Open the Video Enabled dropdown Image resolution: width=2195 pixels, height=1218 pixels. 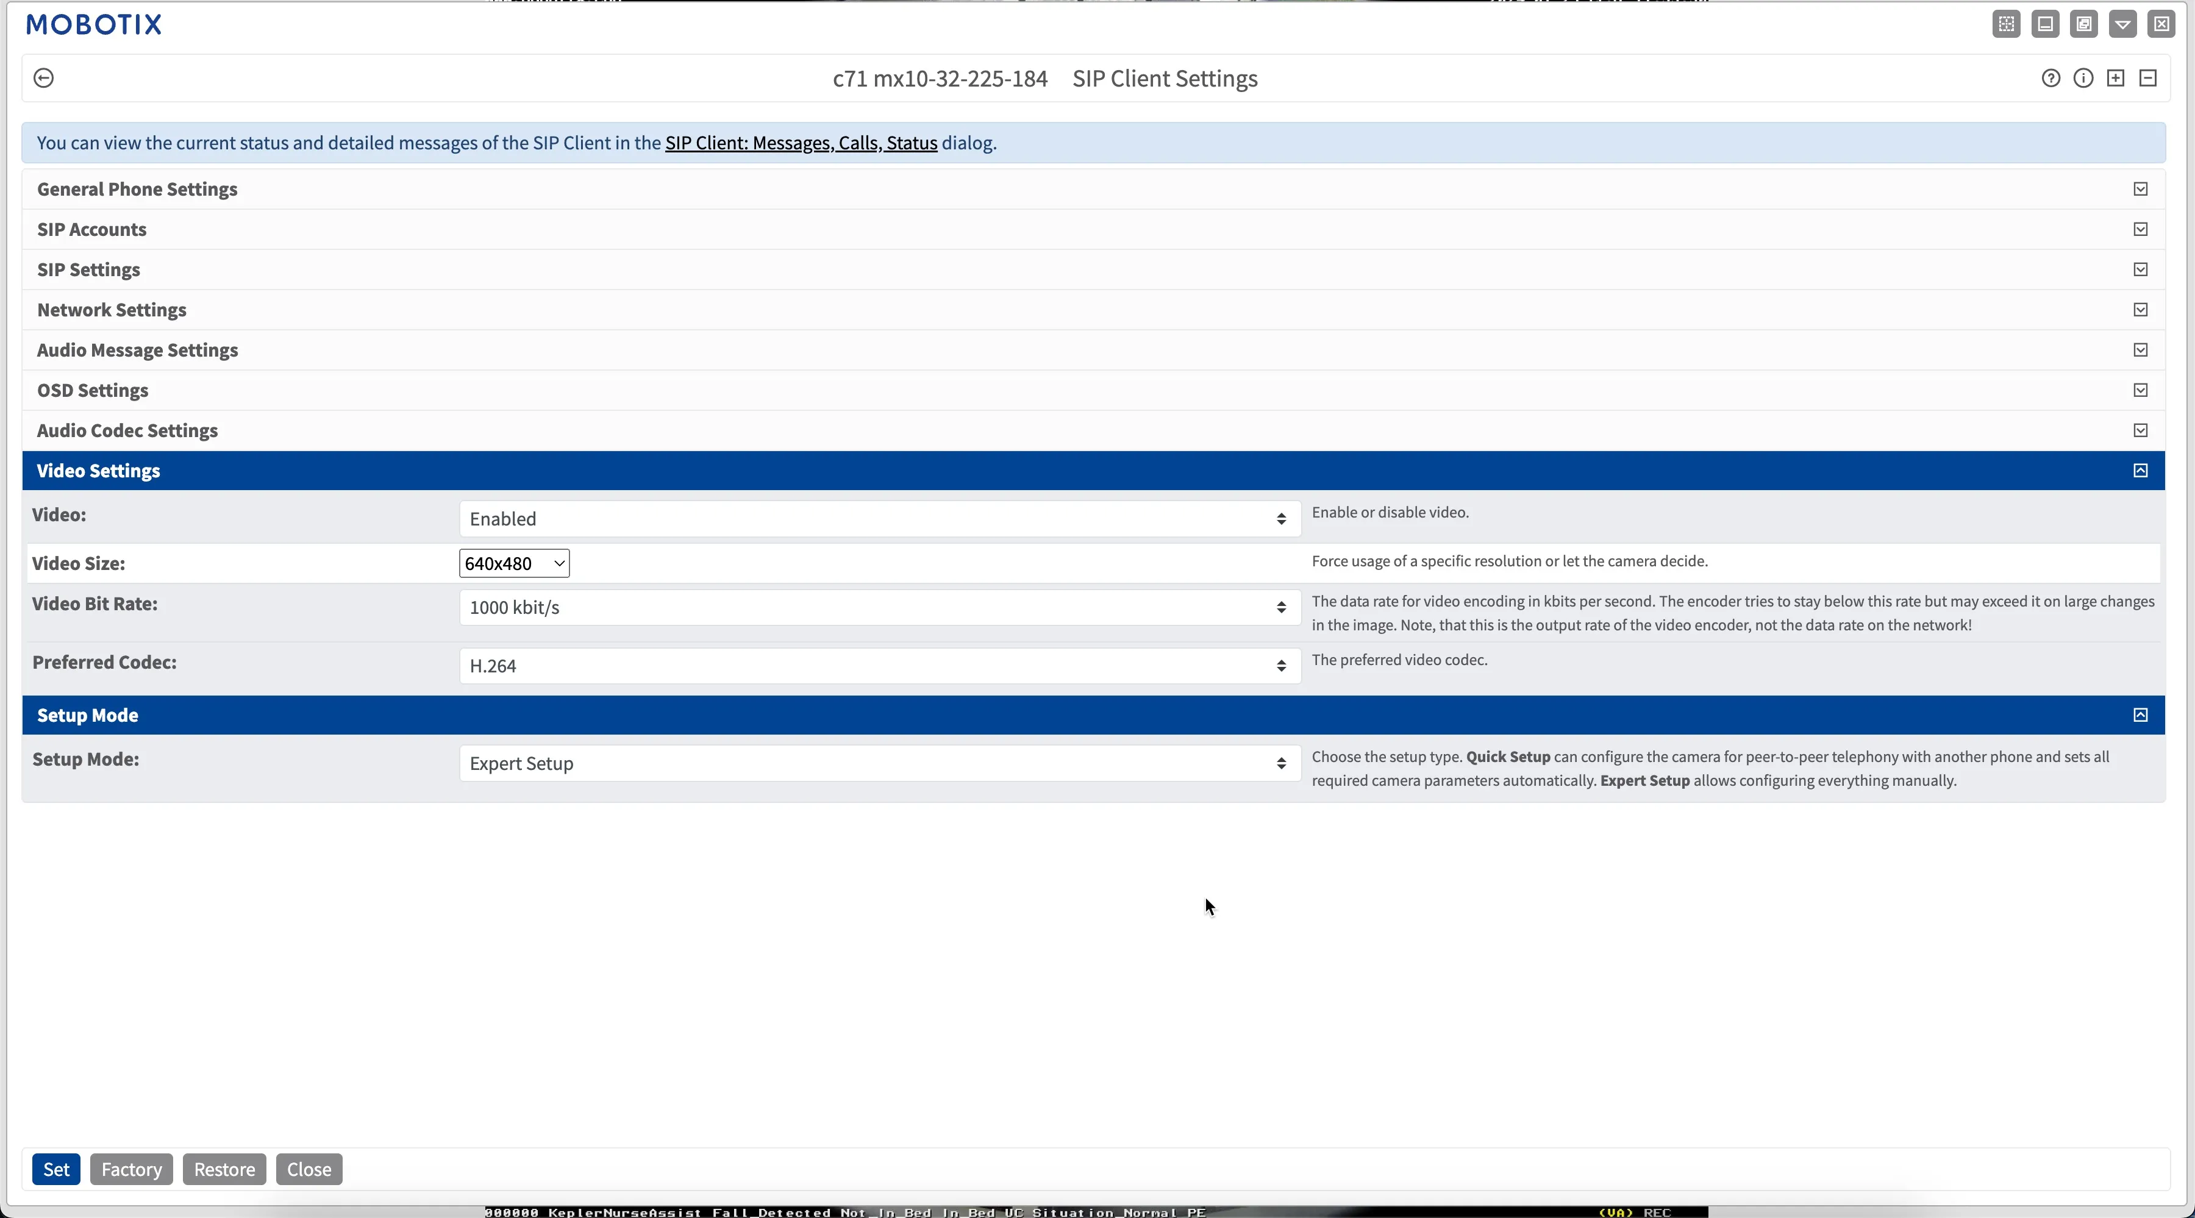pyautogui.click(x=880, y=519)
